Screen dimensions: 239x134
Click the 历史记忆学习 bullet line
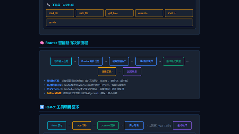[85, 89]
